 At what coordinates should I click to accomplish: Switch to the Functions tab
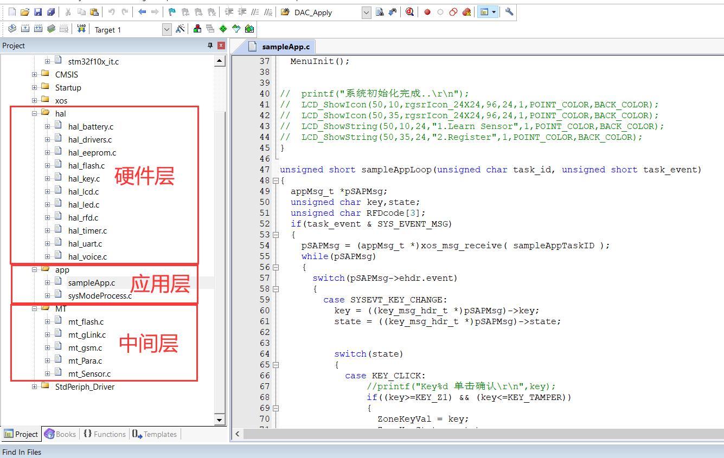tap(104, 434)
